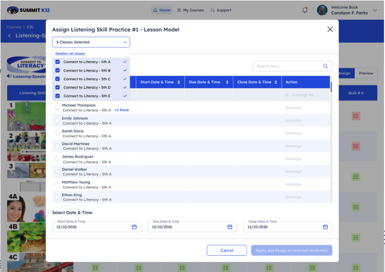The height and width of the screenshot is (272, 385).
Task: Open the Due Date & Time calendar icon
Action: pyautogui.click(x=230, y=227)
